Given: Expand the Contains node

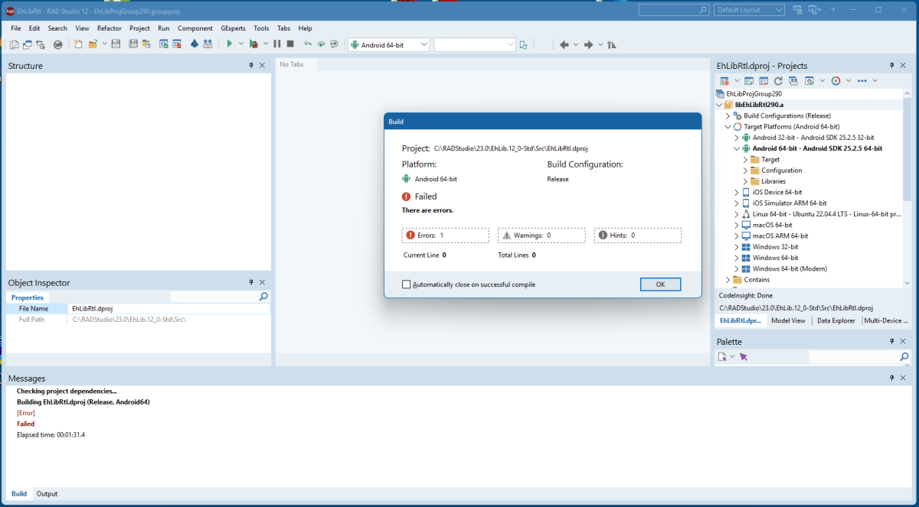Looking at the screenshot, I should click(x=728, y=280).
